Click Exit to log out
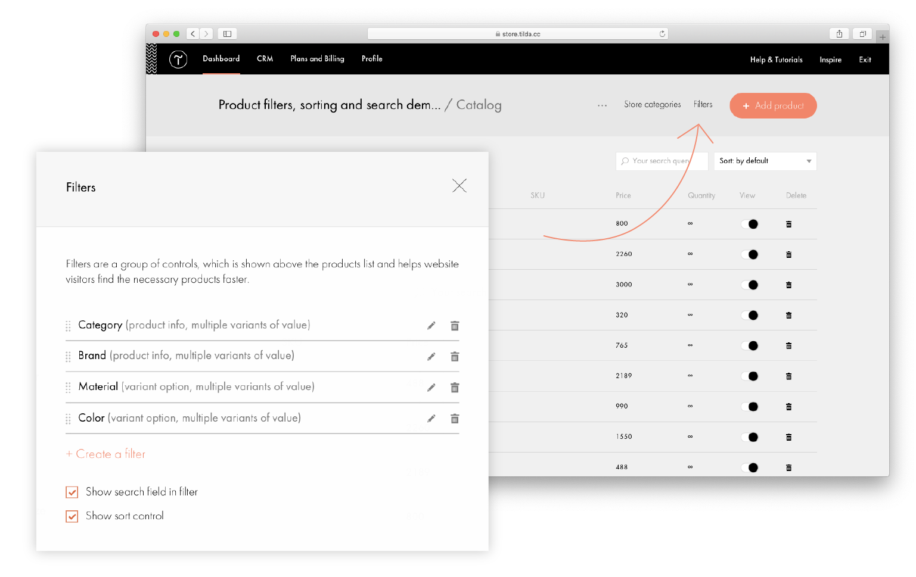This screenshot has width=916, height=577. pyautogui.click(x=865, y=60)
